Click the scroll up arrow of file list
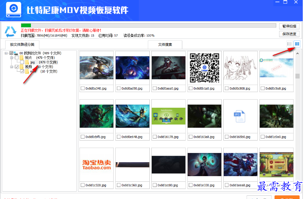Viewport: 306px width, 199px height. click(x=297, y=53)
